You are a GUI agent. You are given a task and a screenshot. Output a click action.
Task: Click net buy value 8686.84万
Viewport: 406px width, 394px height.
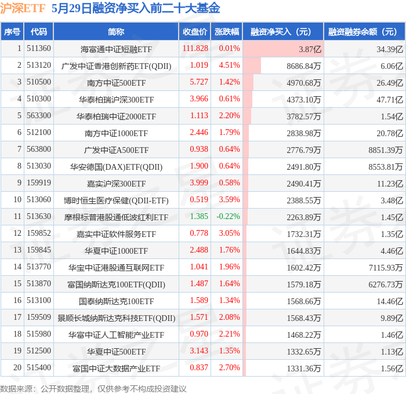pyautogui.click(x=304, y=65)
